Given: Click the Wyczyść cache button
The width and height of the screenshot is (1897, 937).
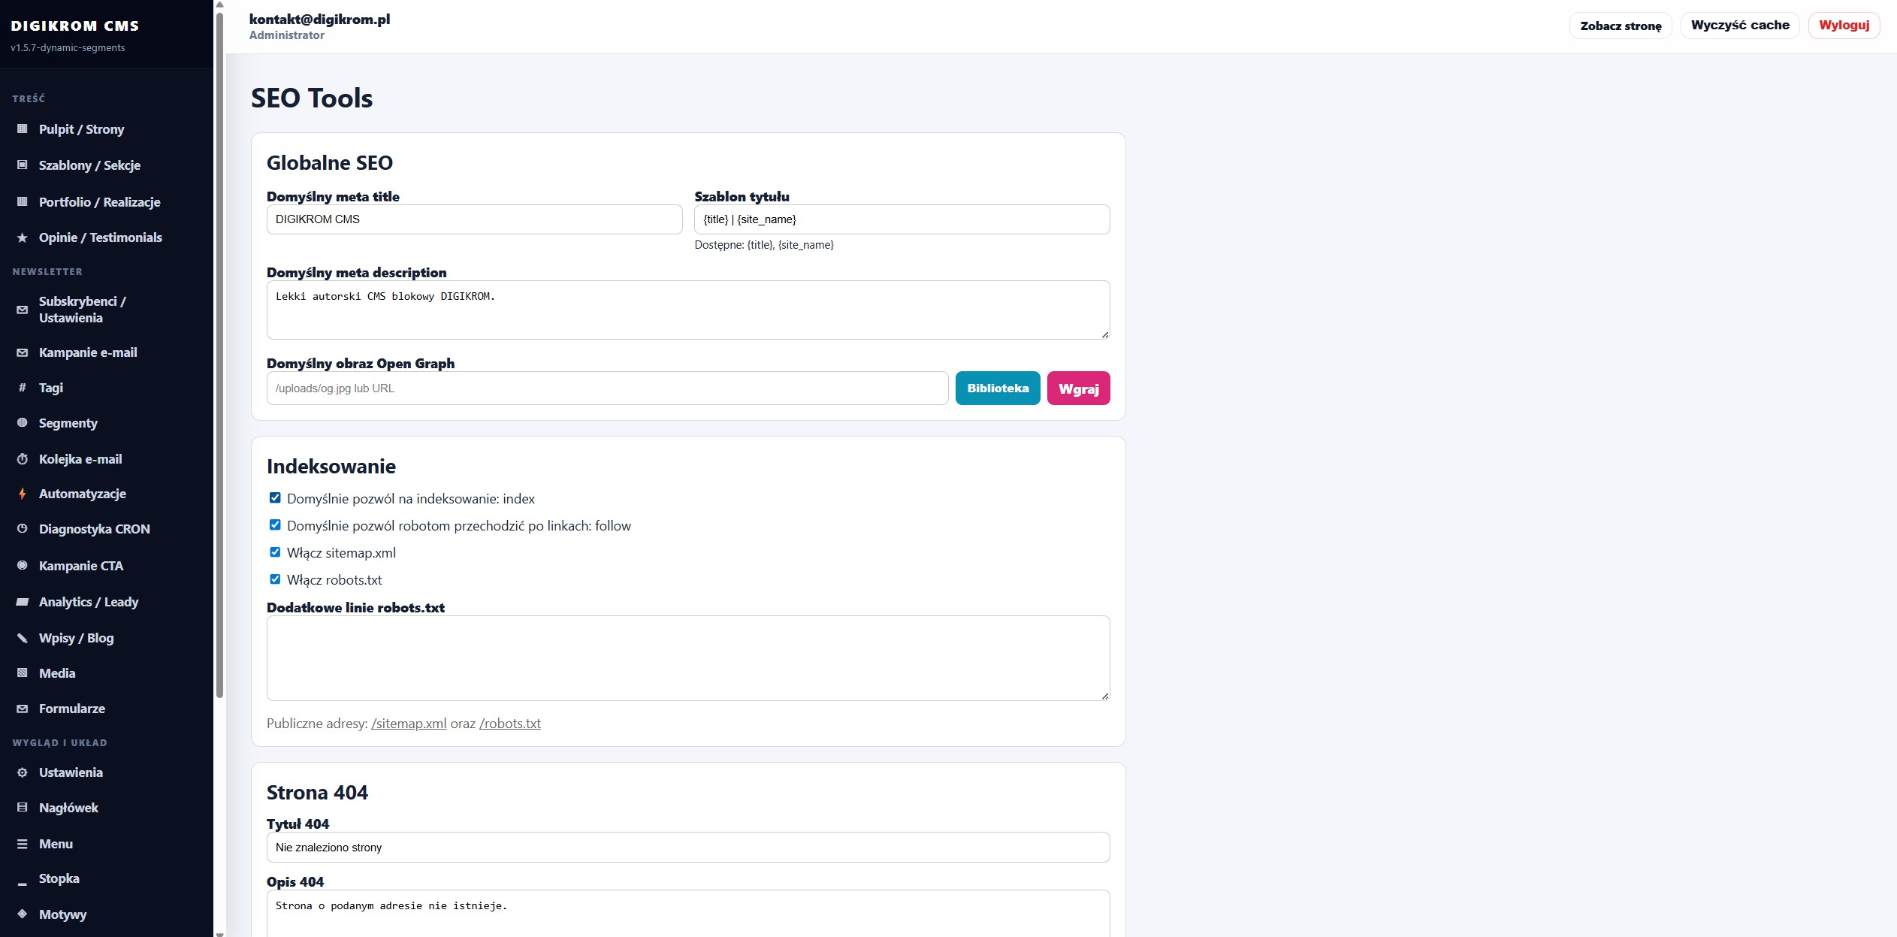Looking at the screenshot, I should (x=1740, y=26).
